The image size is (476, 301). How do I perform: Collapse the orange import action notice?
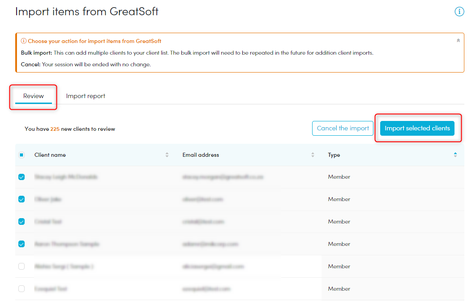tap(458, 40)
